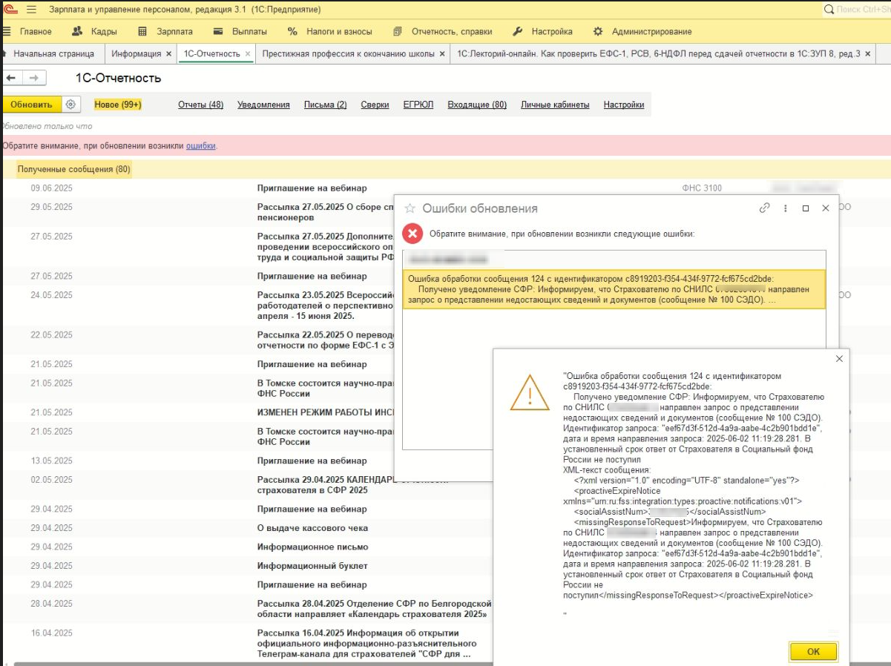
Task: Close the Престижная профессия tab
Action: pyautogui.click(x=442, y=54)
